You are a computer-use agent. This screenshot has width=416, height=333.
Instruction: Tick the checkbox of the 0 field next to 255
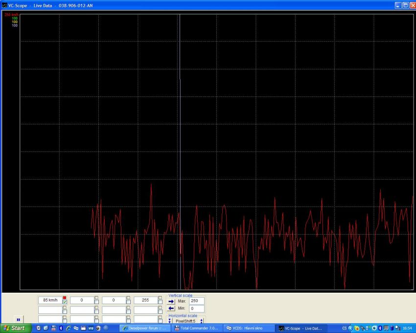pos(128,302)
